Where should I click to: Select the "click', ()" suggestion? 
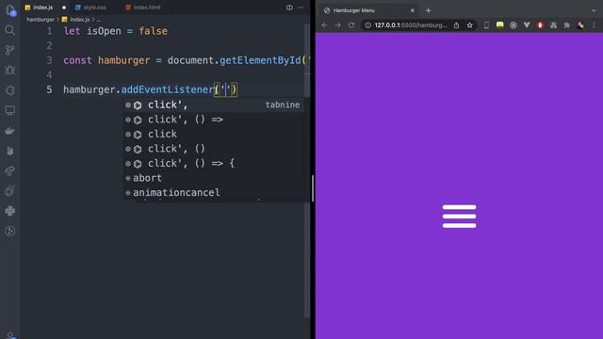click(214, 149)
